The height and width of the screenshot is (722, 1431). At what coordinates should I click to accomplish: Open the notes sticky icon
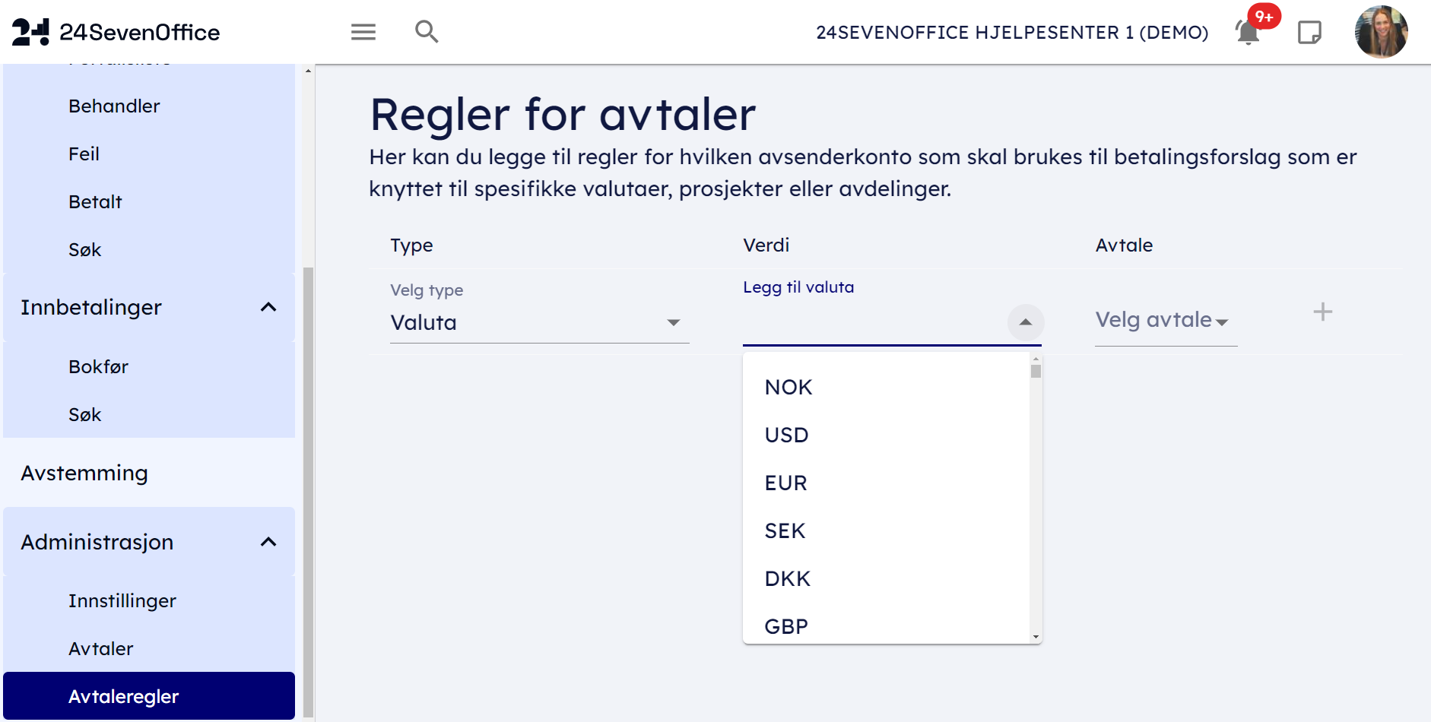point(1309,33)
